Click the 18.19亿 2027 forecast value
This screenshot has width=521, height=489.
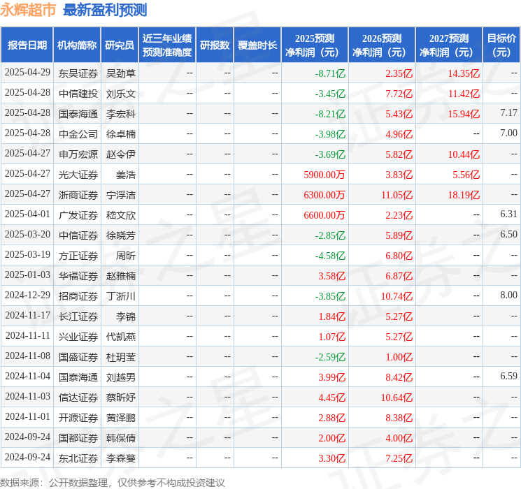464,195
